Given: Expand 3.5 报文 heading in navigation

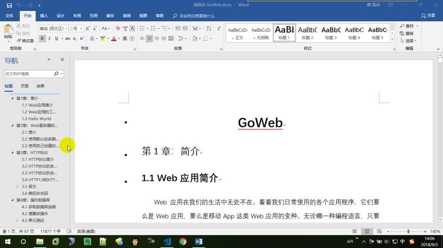Looking at the screenshot, I should (x=18, y=187).
